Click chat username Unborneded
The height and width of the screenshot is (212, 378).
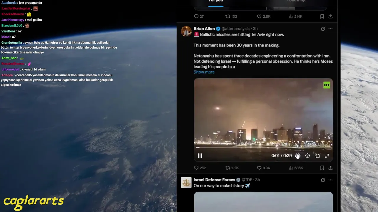[10, 69]
